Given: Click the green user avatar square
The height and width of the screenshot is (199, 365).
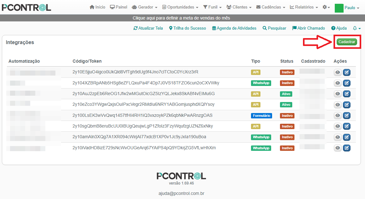Looking at the screenshot, I should point(339,8).
